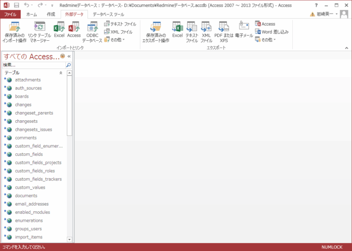
Task: Select the email_addresses table
Action: coord(35,204)
